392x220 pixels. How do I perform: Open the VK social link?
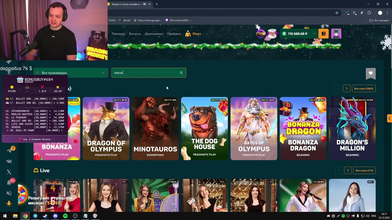(9, 161)
